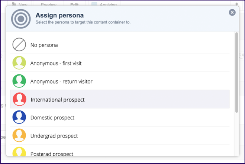Click the target icon in dialog header
245x164 pixels.
(x=21, y=19)
